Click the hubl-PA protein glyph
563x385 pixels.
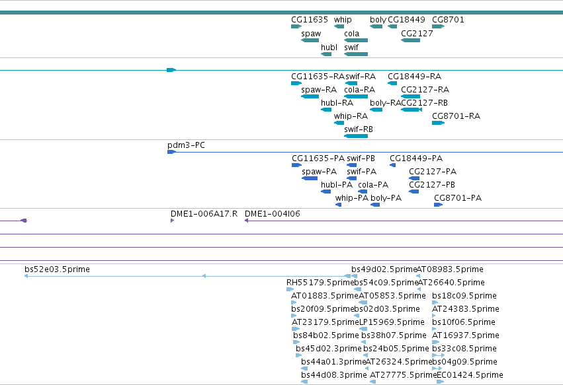coord(325,192)
